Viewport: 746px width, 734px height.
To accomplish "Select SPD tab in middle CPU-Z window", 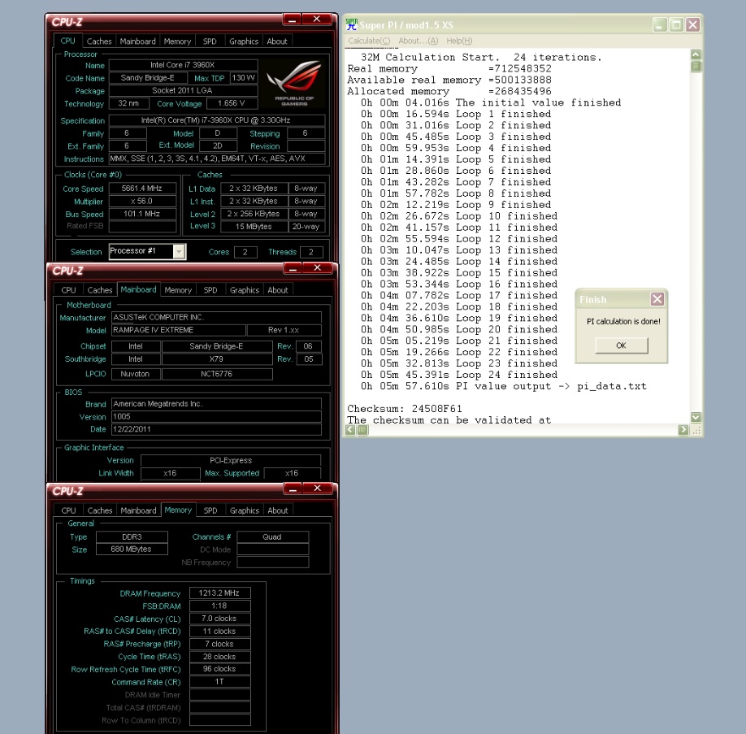I will coord(210,290).
